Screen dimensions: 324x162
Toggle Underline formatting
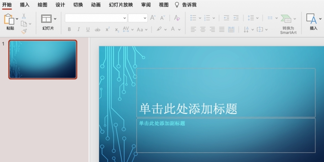click(x=88, y=30)
